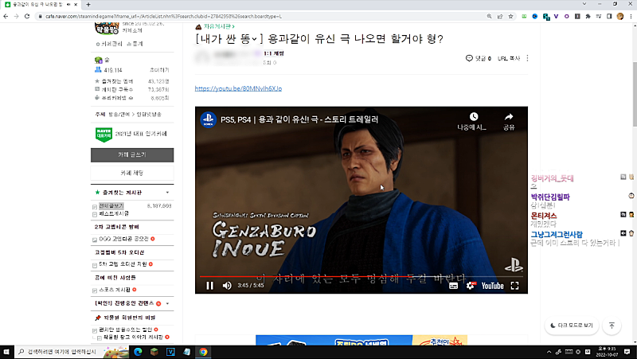Open the post's three-dot more menu
Viewport: 637px width, 359px height.
527,58
